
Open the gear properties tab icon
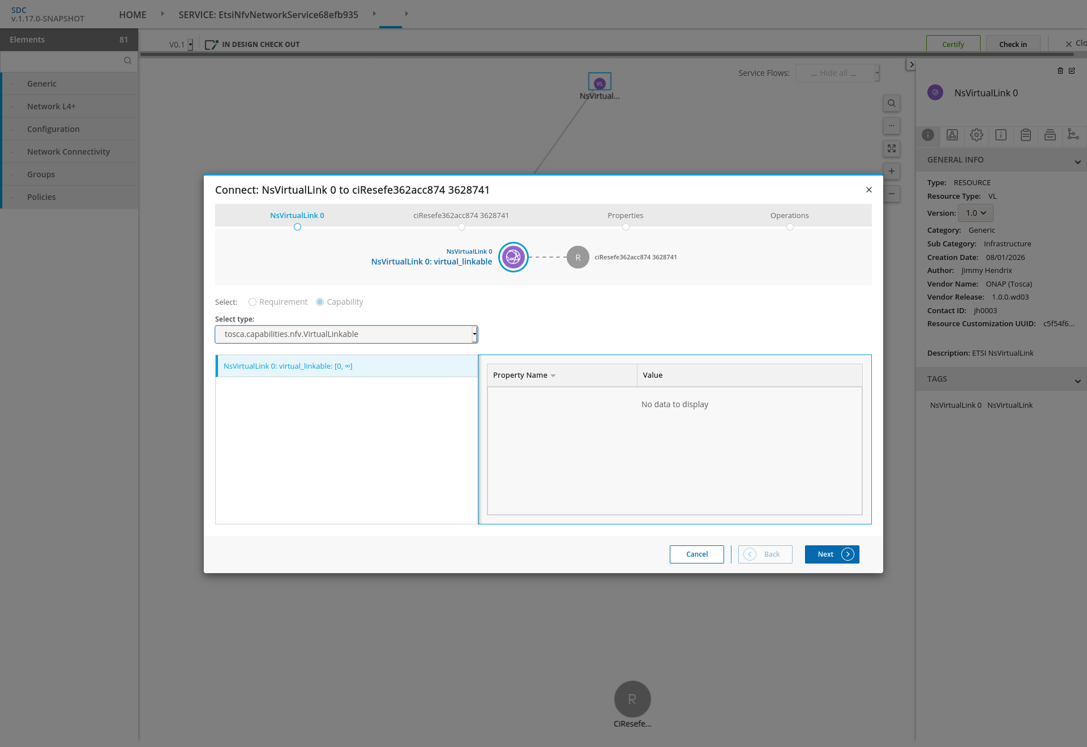[x=977, y=135]
